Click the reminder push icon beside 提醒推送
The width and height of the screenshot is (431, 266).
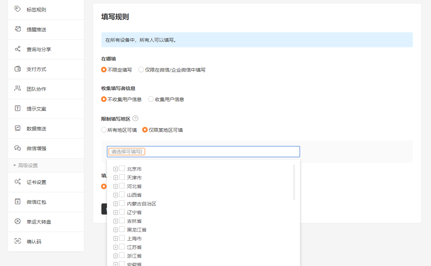click(x=17, y=29)
